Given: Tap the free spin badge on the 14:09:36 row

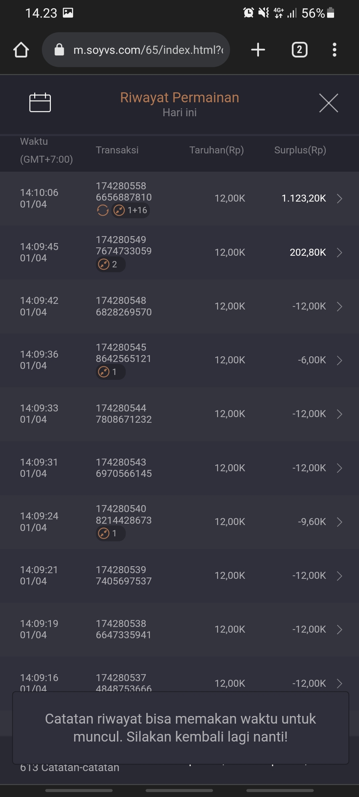Looking at the screenshot, I should (x=110, y=372).
